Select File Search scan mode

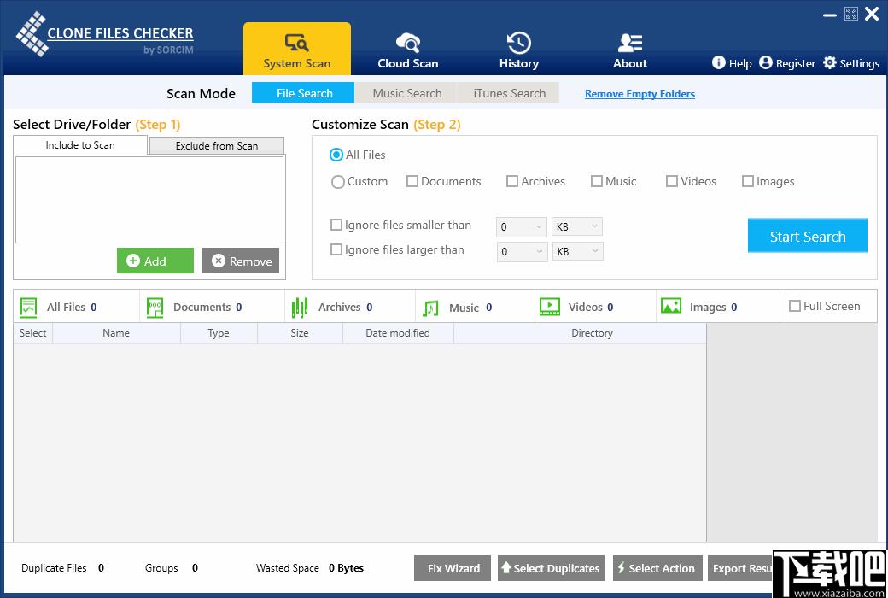point(303,93)
